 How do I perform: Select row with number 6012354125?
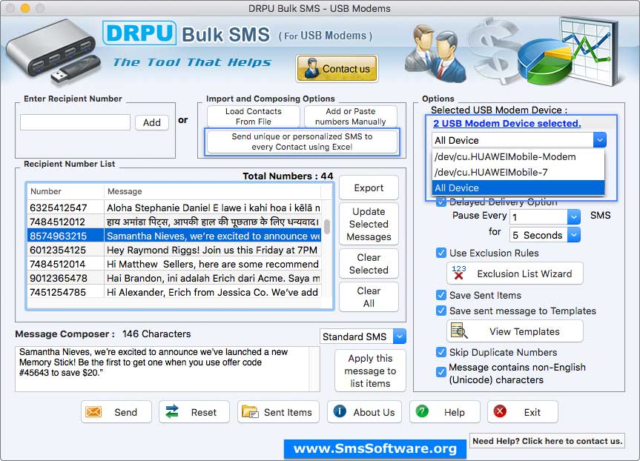[x=175, y=250]
